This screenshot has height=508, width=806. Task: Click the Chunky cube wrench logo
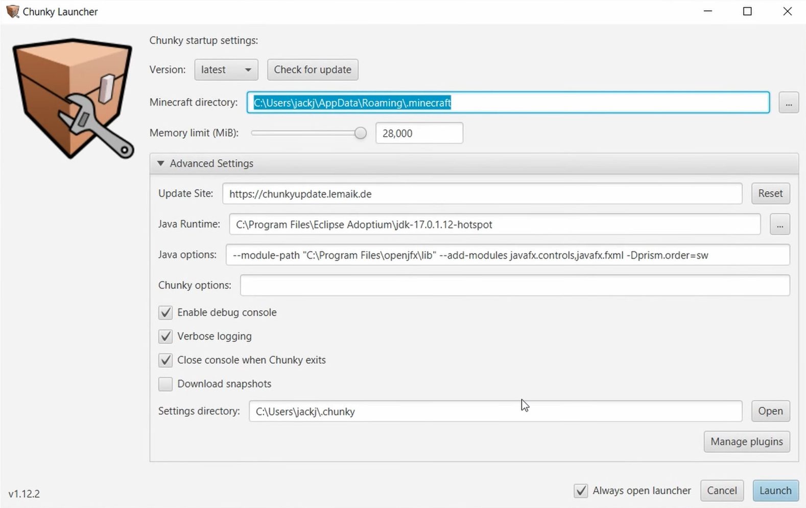pyautogui.click(x=73, y=98)
